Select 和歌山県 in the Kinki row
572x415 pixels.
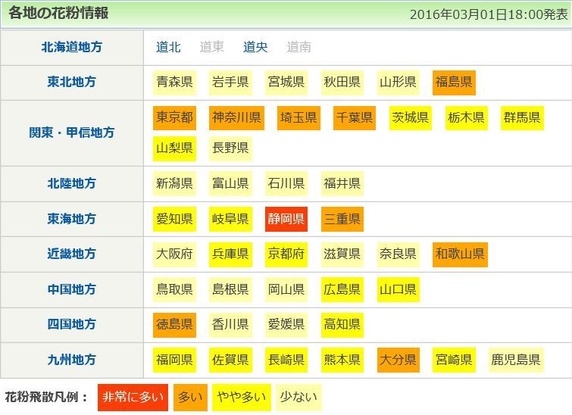460,254
